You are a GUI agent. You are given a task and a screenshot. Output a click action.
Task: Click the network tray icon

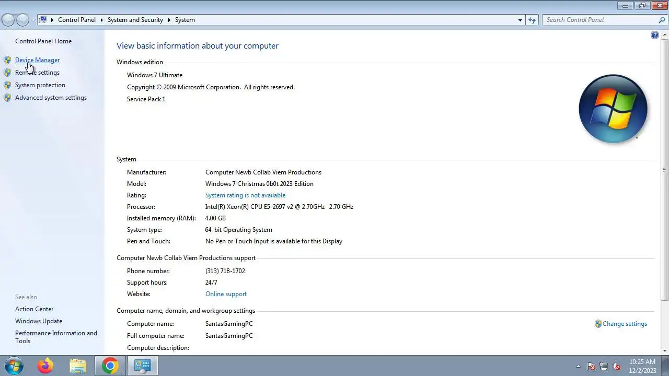[x=604, y=366]
